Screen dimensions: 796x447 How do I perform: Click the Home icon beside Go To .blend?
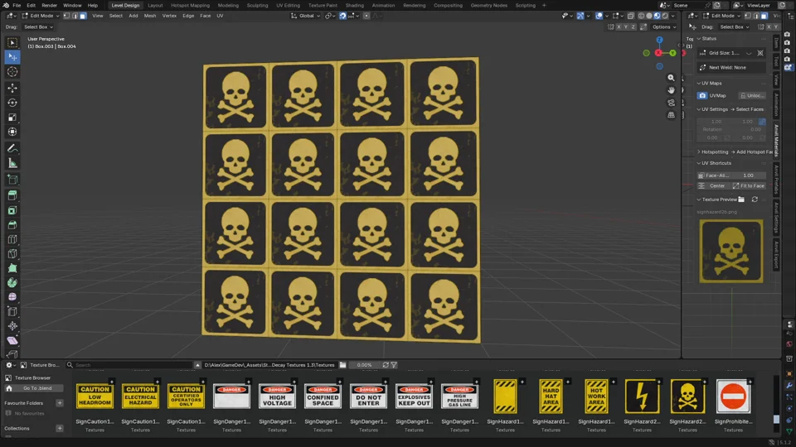tap(8, 388)
